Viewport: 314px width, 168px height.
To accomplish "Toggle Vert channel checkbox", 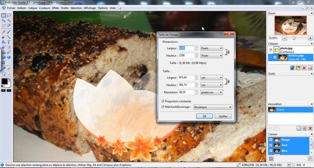I will 271,145.
